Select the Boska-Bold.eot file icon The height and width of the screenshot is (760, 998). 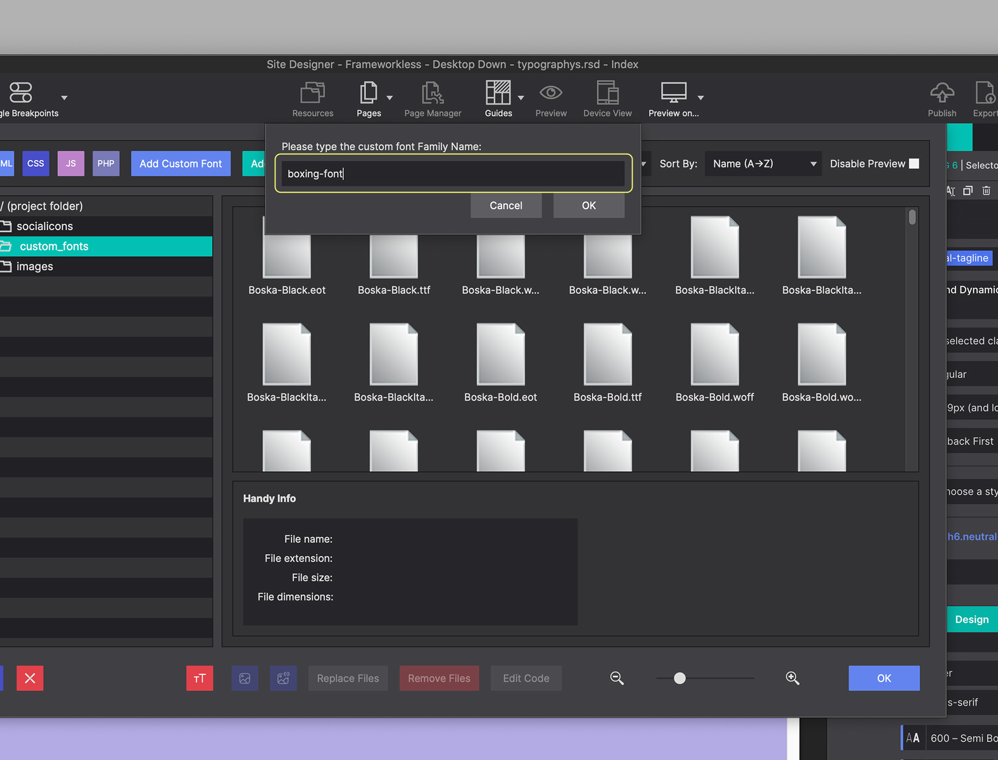click(501, 355)
